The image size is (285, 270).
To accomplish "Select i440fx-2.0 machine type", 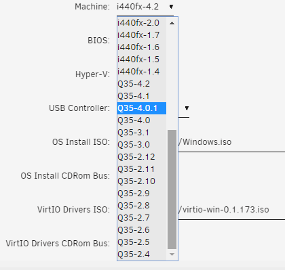I will (142, 23).
